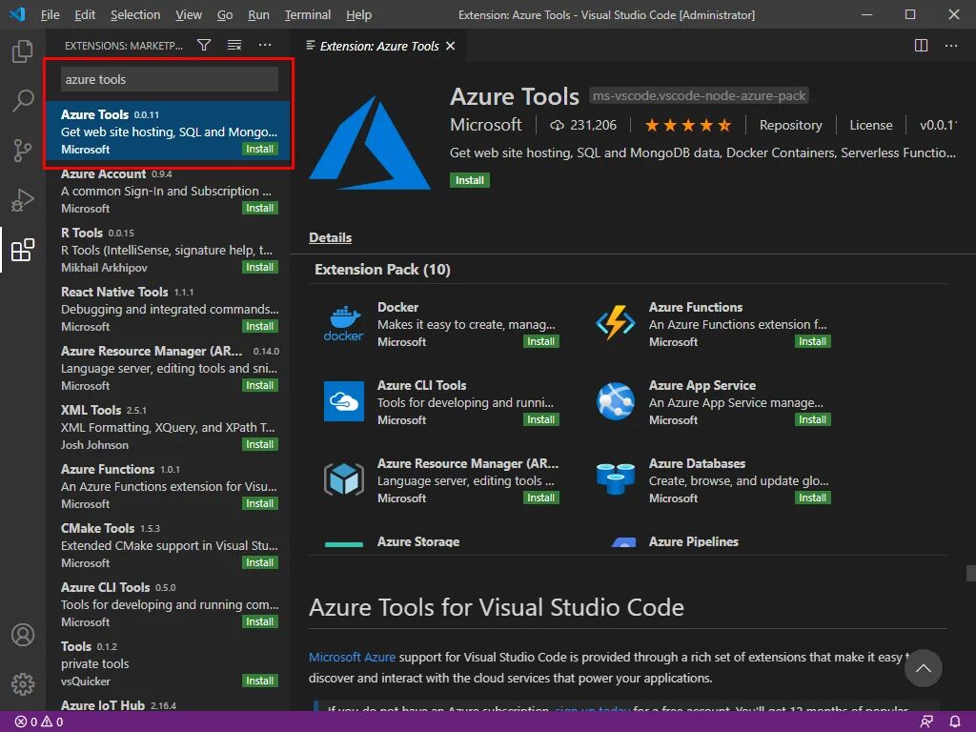The image size is (976, 732).
Task: Open the Source Control view
Action: tap(23, 150)
